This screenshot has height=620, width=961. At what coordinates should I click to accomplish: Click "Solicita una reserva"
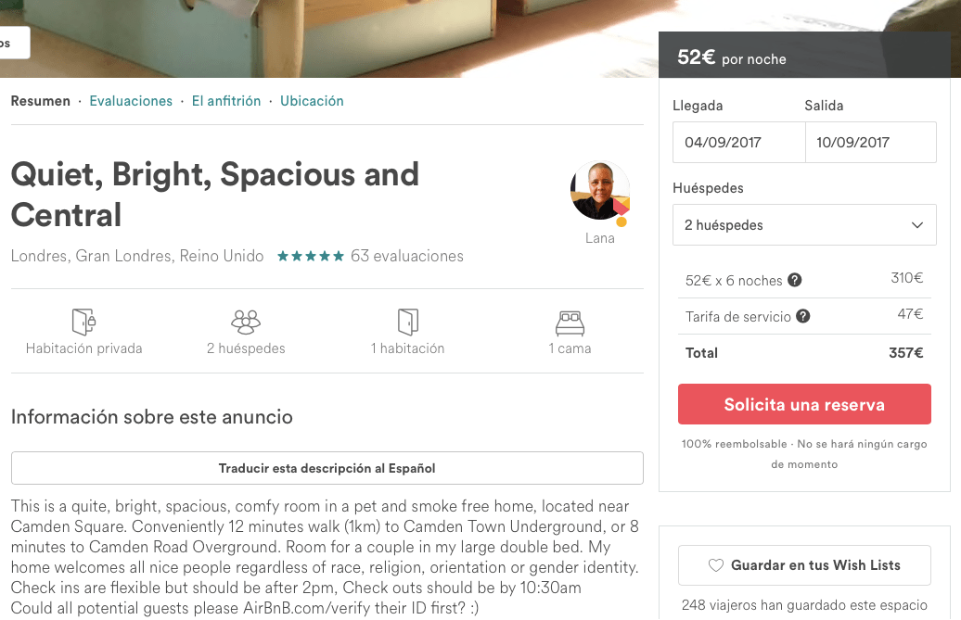coord(804,404)
